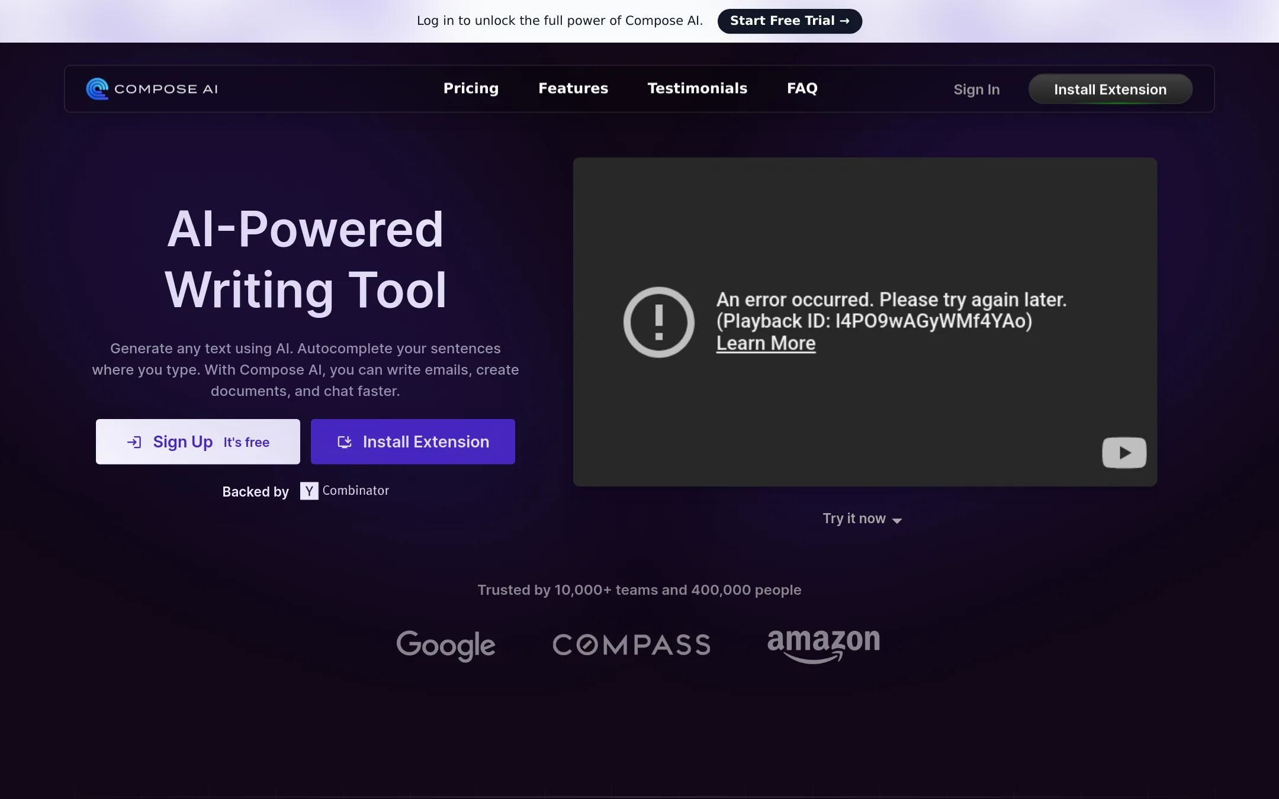Click Sign Up It's free button

click(198, 442)
